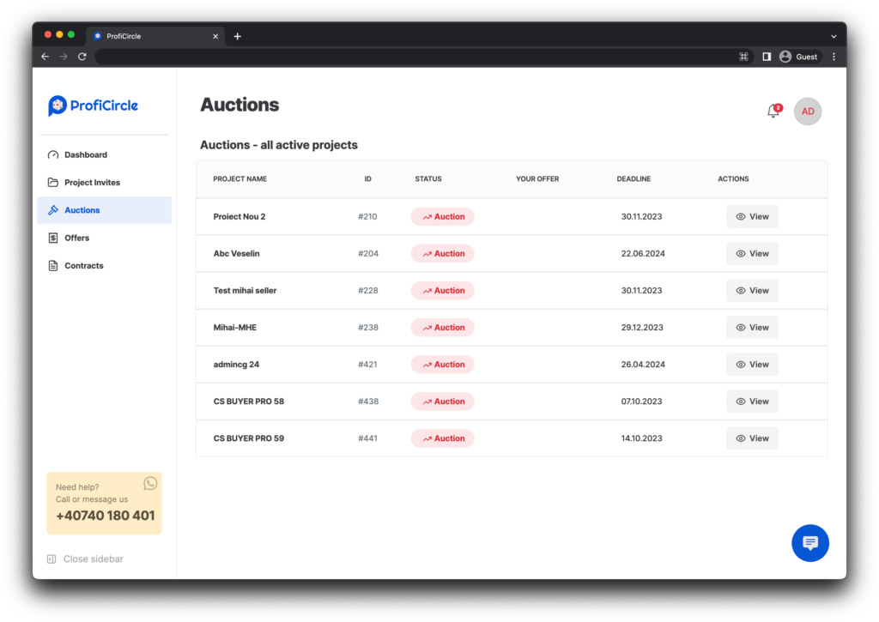This screenshot has height=622, width=879.
Task: Select Auctions in the sidebar
Action: tap(104, 210)
